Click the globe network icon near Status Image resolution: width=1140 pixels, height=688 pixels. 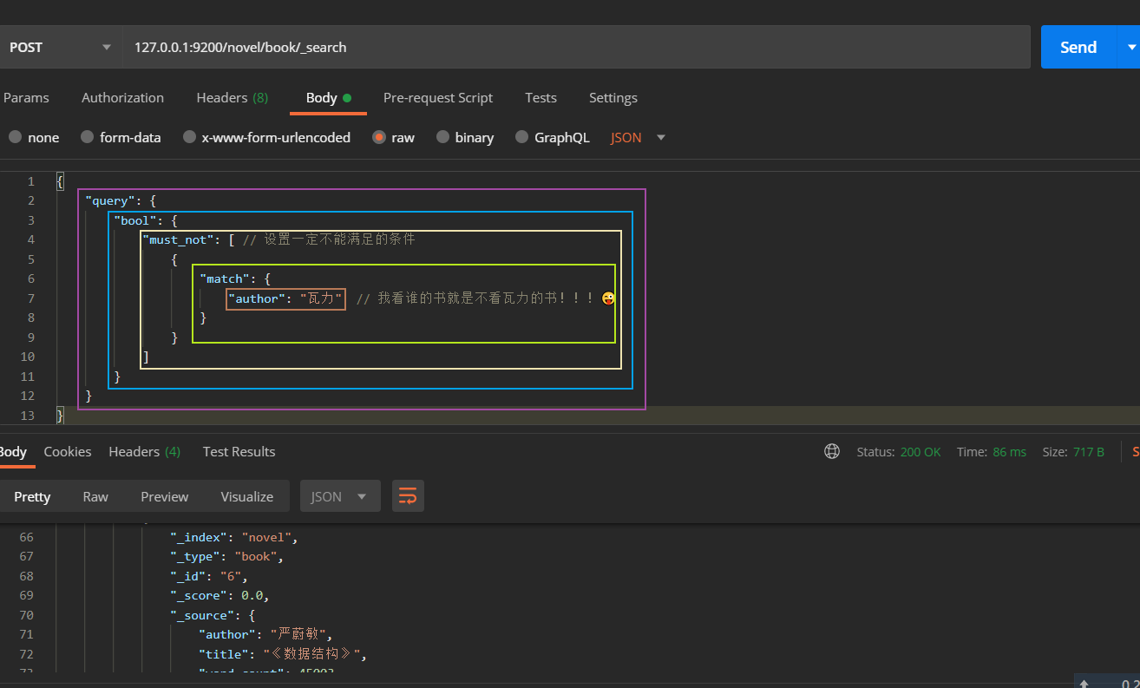pyautogui.click(x=831, y=451)
